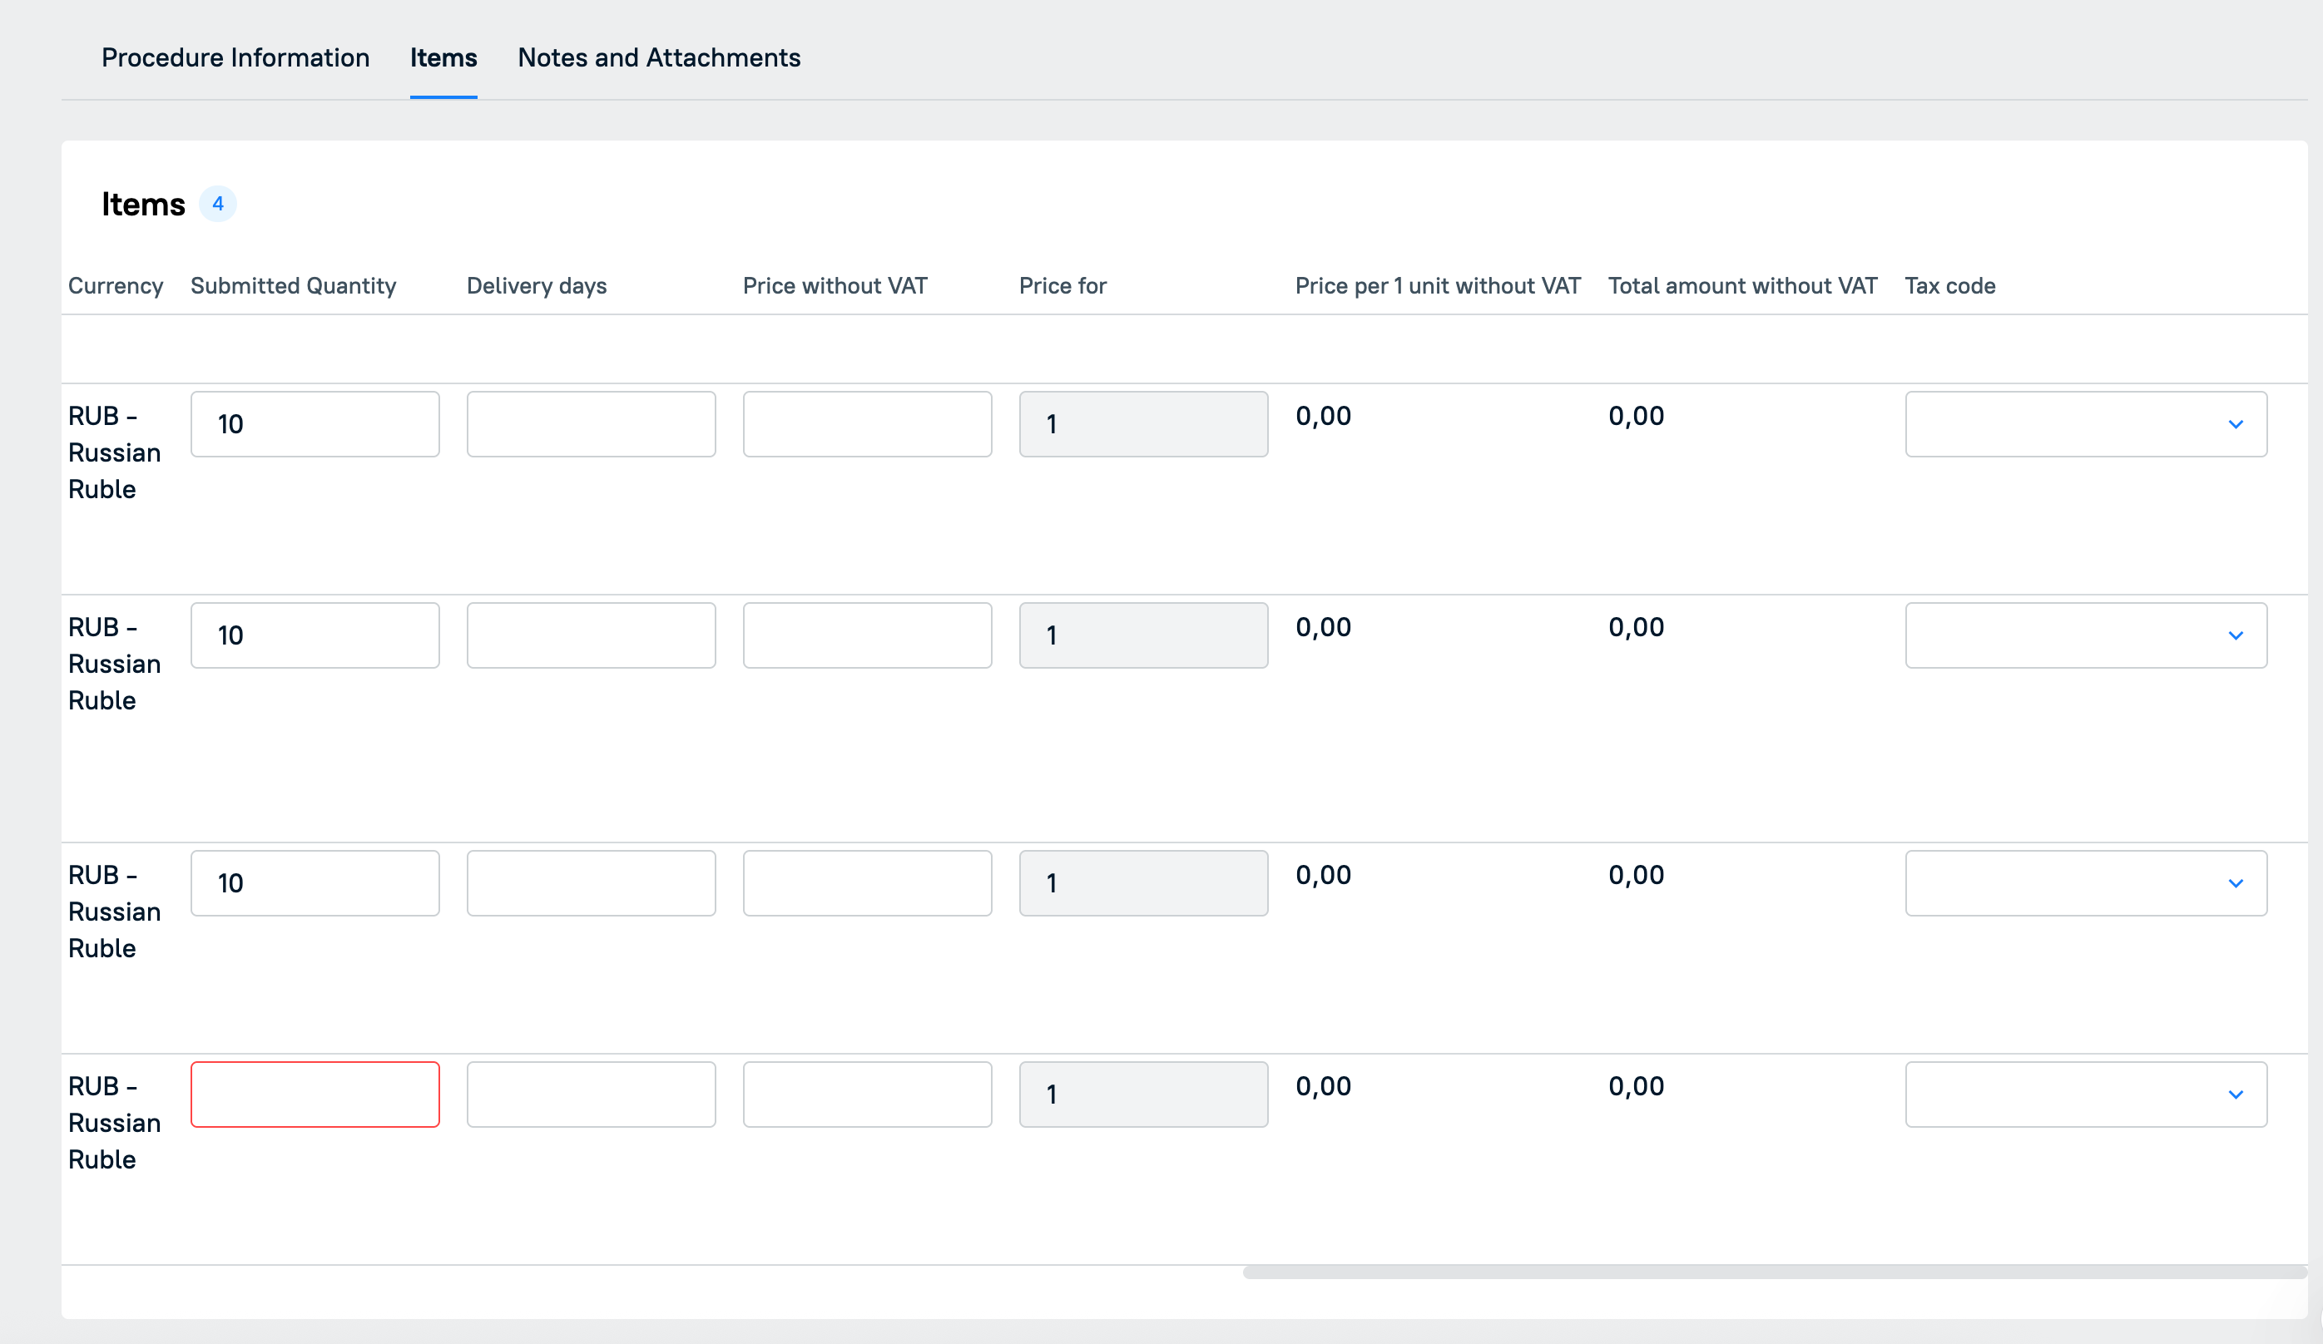2323x1344 pixels.
Task: Click Delivery days field in fourth row
Action: [x=591, y=1094]
